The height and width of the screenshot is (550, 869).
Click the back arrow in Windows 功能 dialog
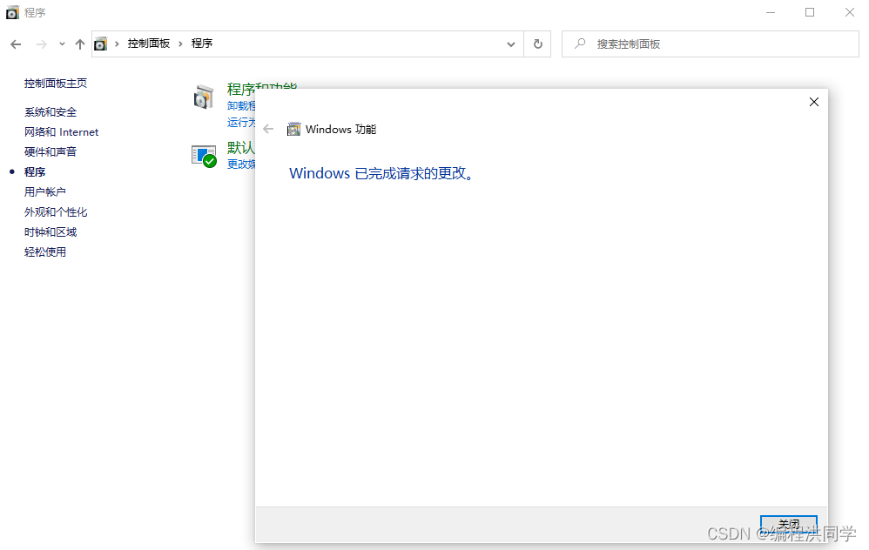268,129
